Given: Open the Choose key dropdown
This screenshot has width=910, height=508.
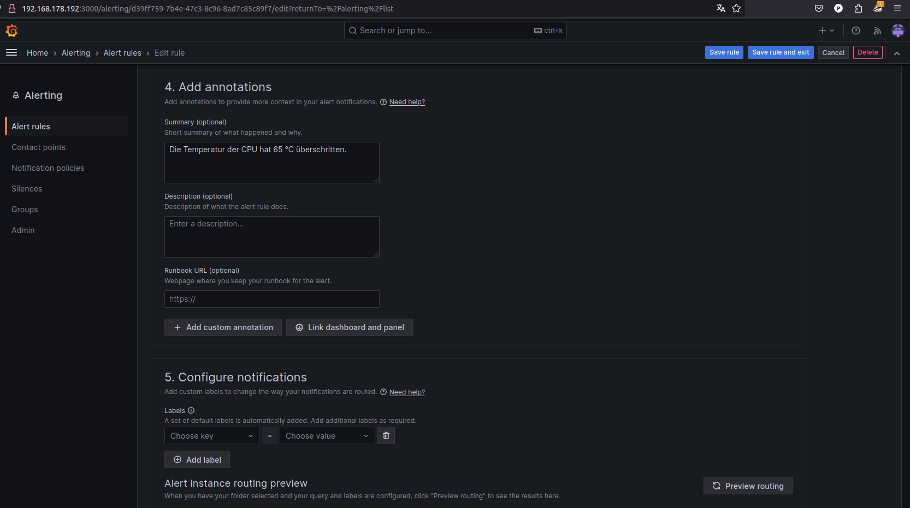Looking at the screenshot, I should (x=212, y=435).
